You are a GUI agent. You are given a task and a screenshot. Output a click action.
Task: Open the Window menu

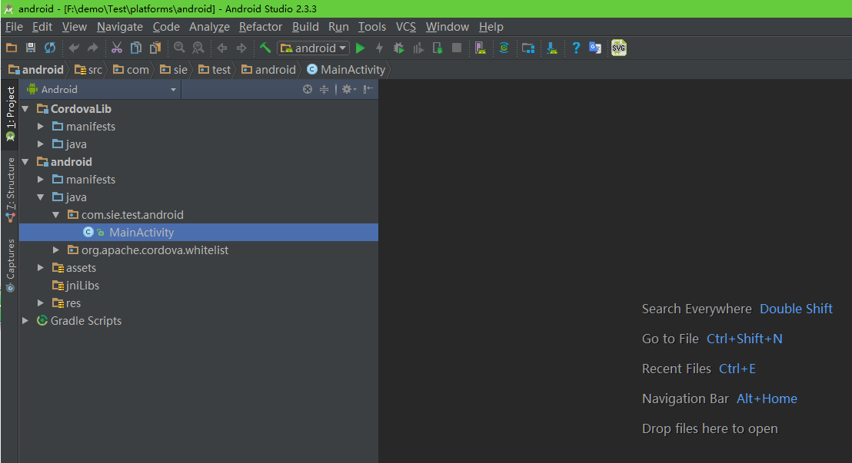coord(448,27)
